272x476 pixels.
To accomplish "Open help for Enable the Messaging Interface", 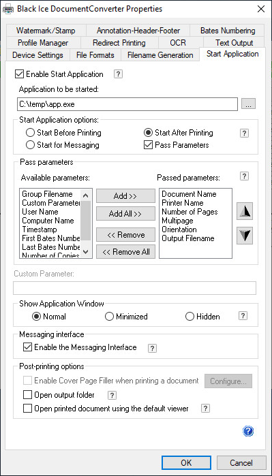I will coord(152,348).
